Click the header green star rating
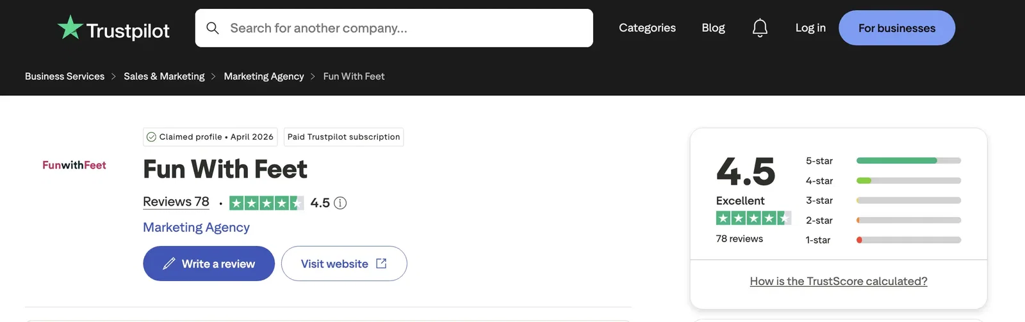 (x=266, y=203)
